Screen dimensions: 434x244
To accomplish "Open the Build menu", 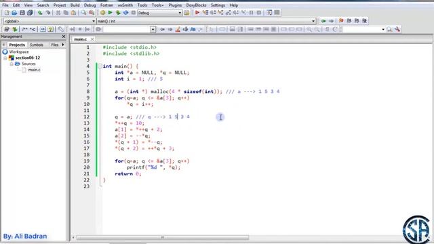I will click(x=75, y=5).
